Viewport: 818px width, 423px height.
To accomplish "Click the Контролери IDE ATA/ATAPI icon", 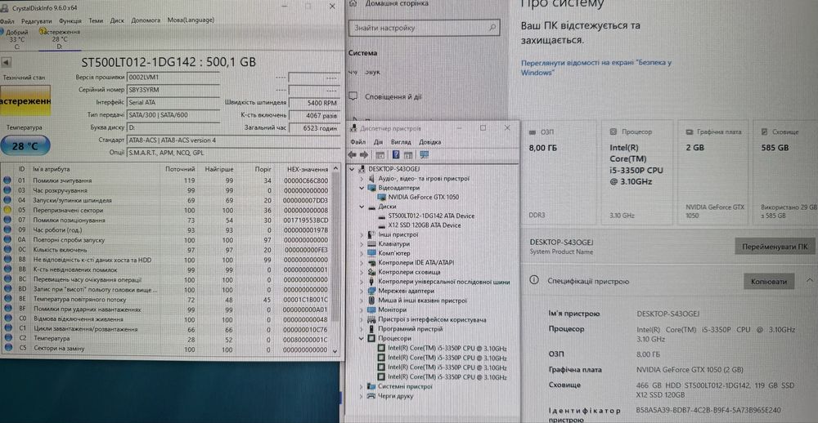I will 371,263.
